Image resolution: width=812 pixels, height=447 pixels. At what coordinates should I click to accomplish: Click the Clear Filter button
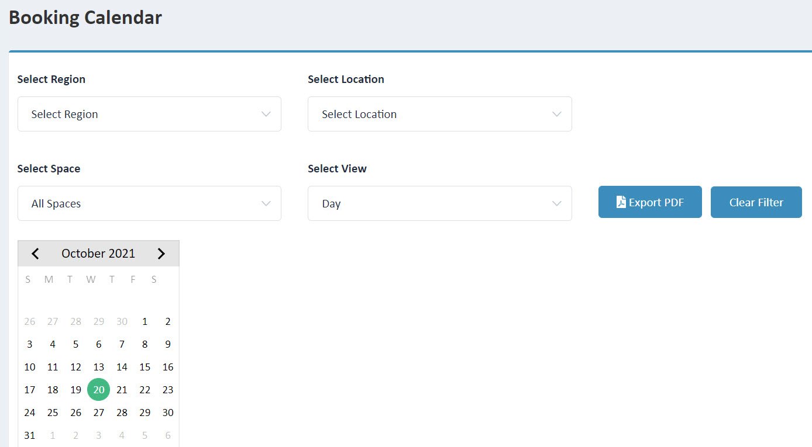coord(756,202)
